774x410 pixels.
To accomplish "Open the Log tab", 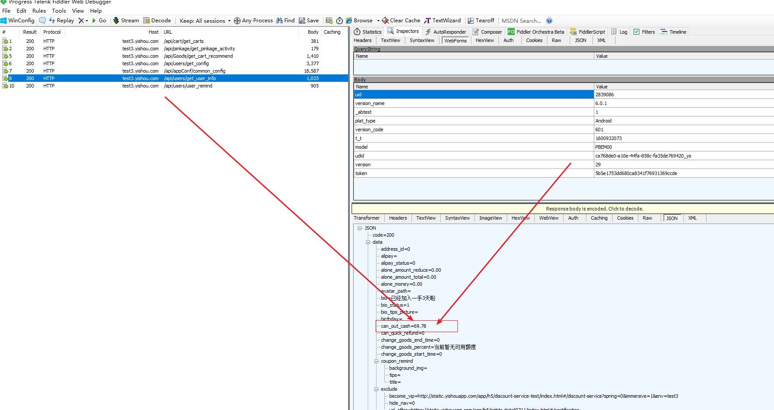I will 619,32.
